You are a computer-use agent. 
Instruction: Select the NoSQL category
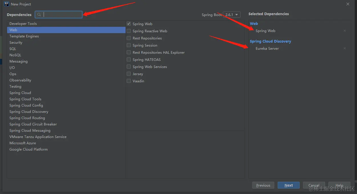[66, 55]
